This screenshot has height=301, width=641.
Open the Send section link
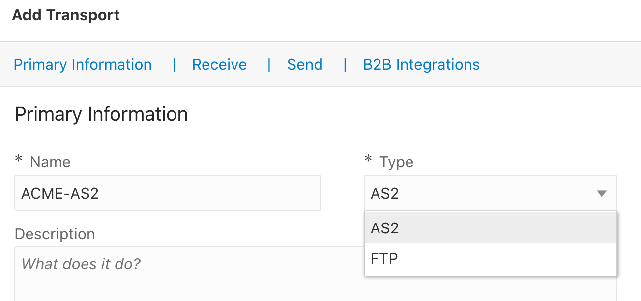pos(305,65)
